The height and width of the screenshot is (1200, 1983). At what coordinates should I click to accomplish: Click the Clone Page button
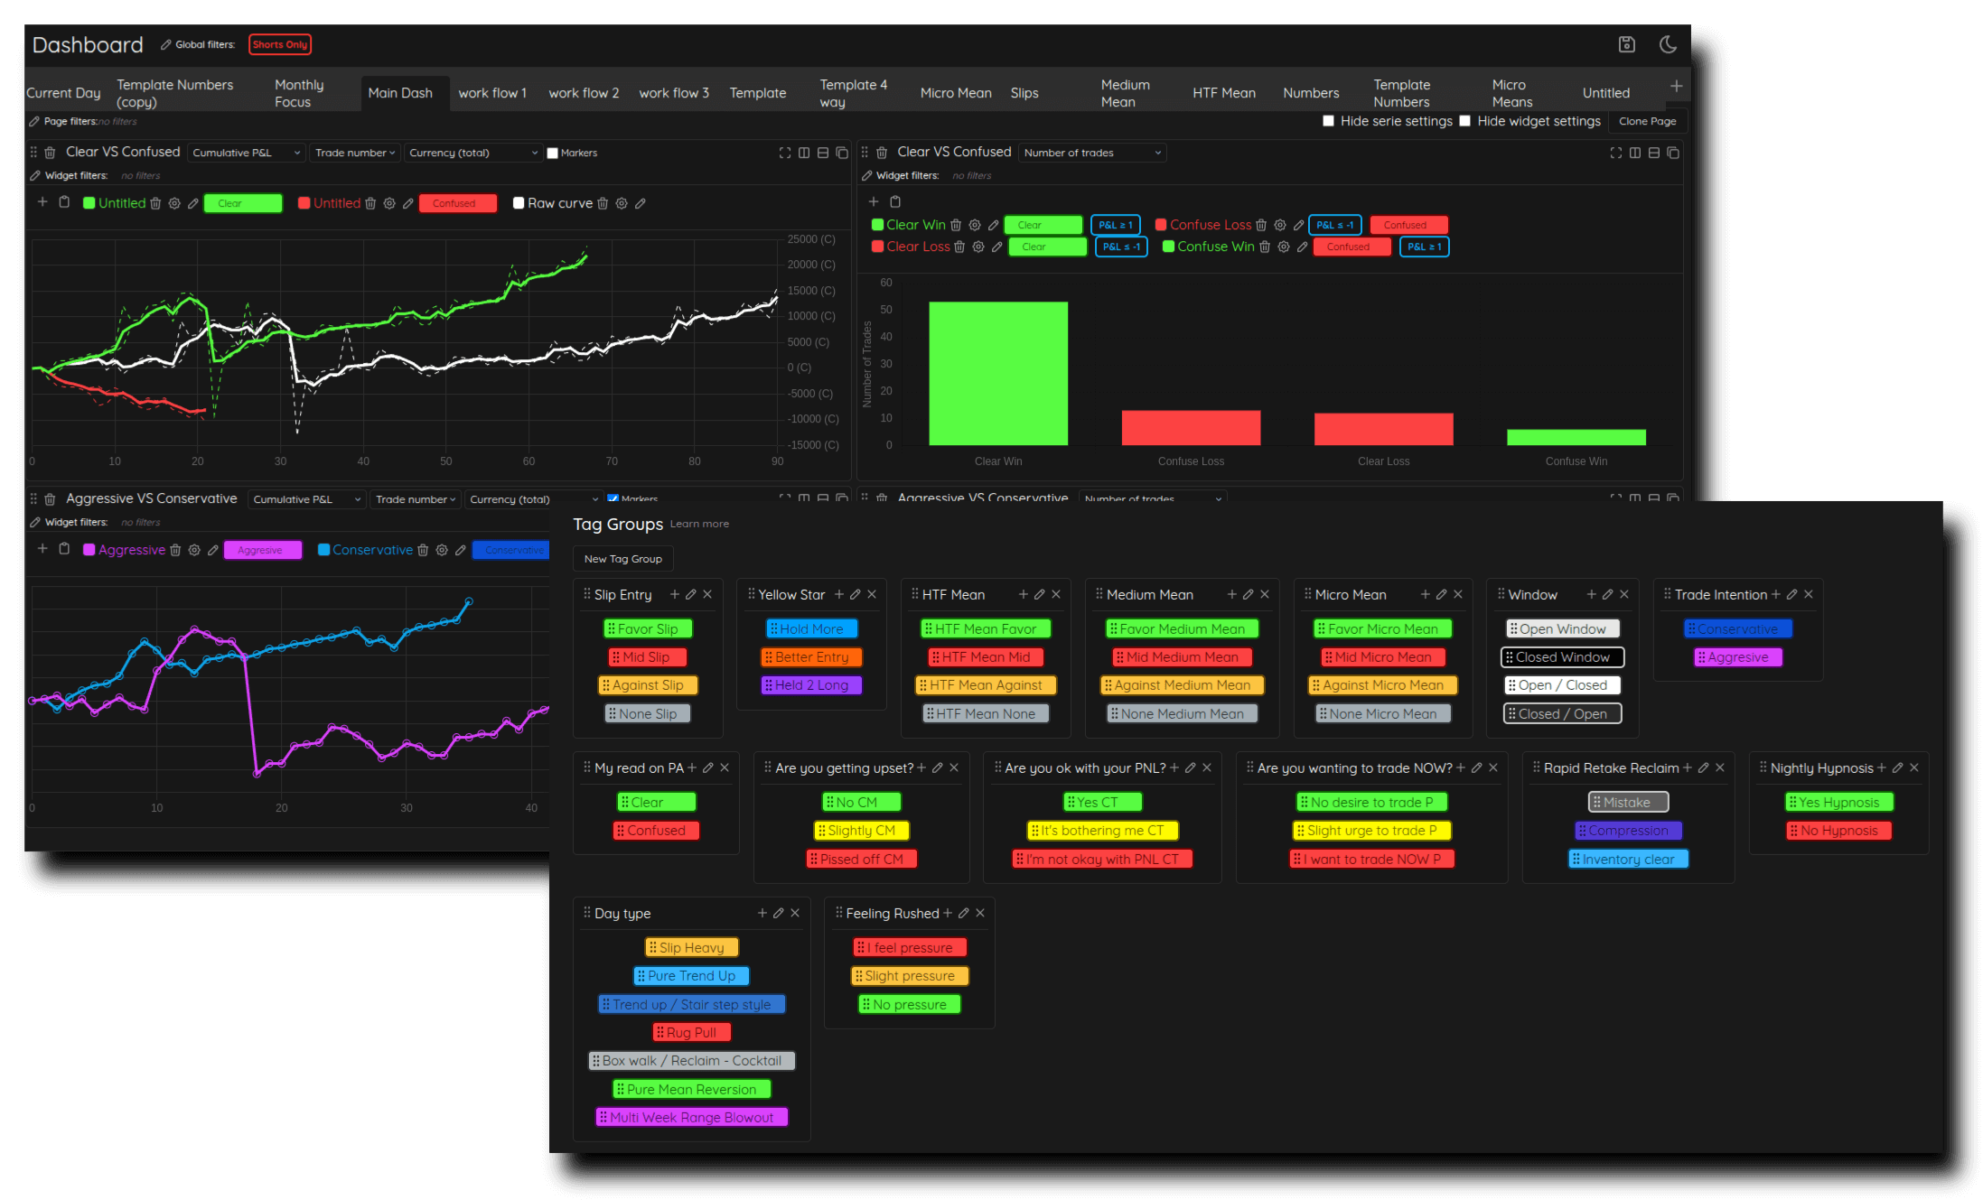[x=1646, y=121]
